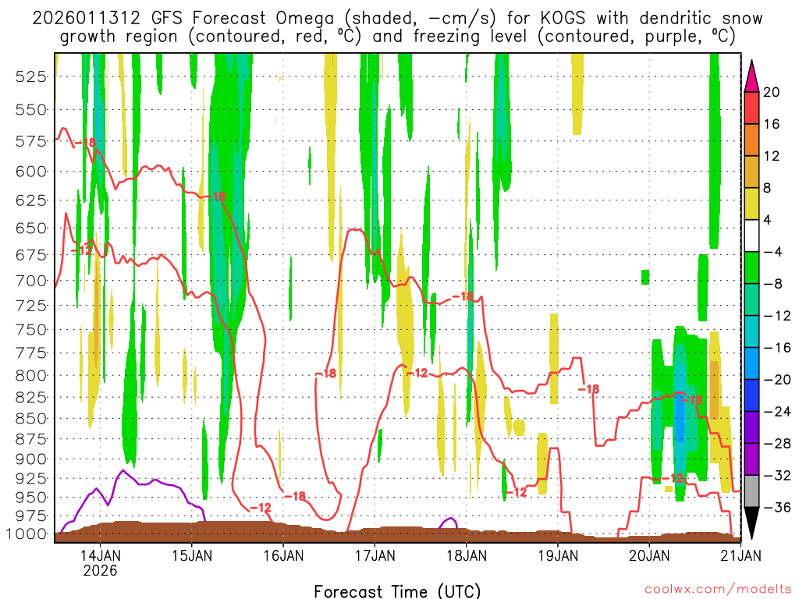The image size is (799, 599).
Task: Click the 775 pressure level label
Action: (30, 353)
